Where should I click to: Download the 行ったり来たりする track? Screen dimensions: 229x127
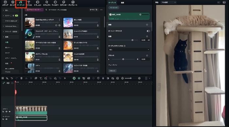coord(98,48)
